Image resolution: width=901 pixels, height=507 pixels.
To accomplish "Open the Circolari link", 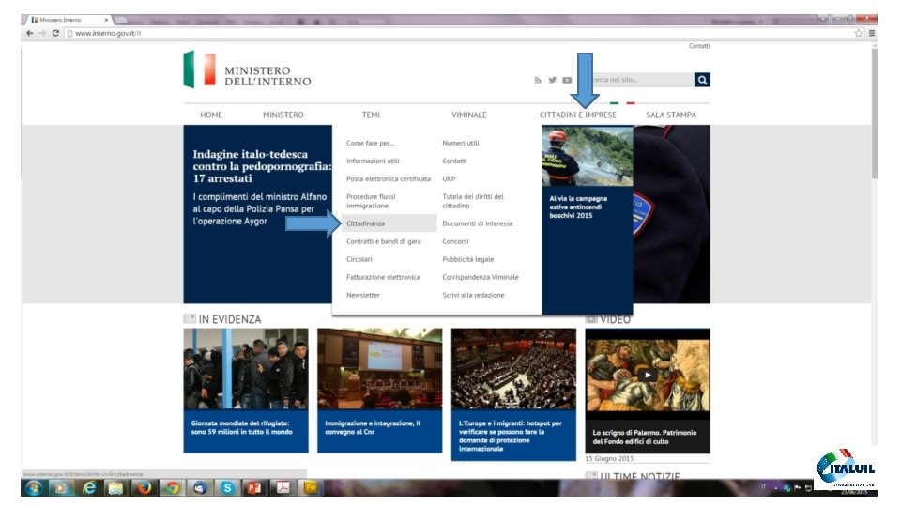I will point(359,259).
